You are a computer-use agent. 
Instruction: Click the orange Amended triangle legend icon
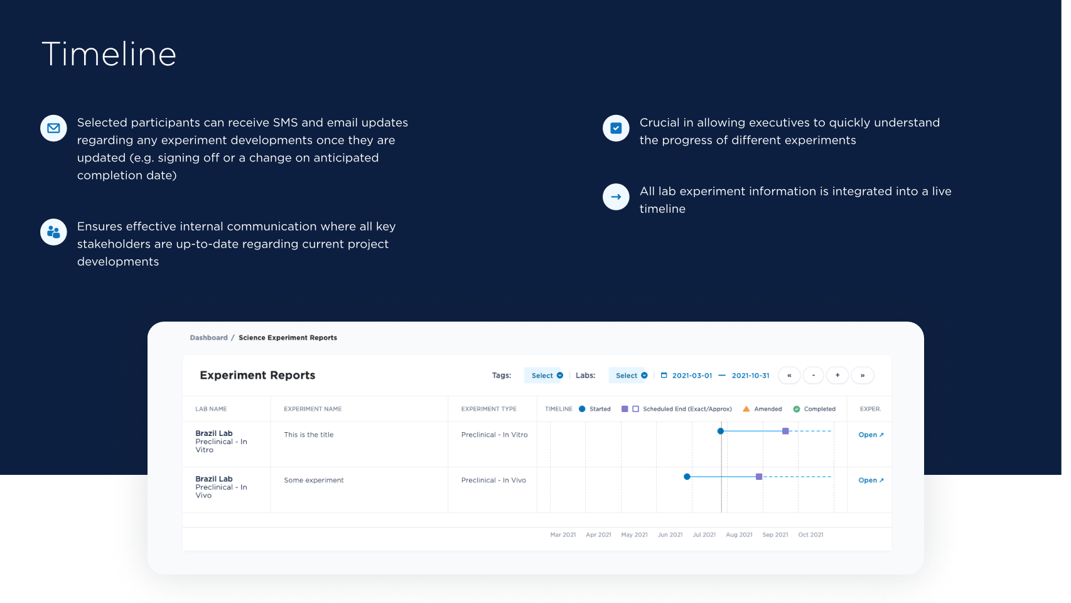coord(746,409)
